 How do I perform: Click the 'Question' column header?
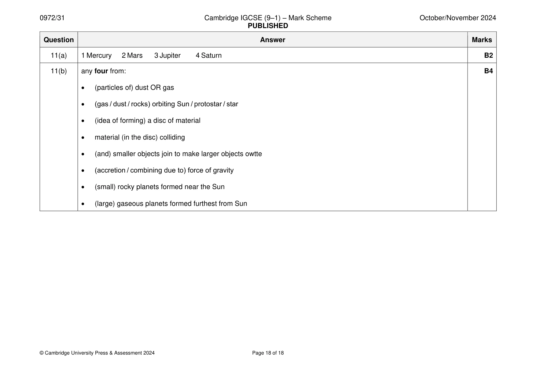point(59,40)
